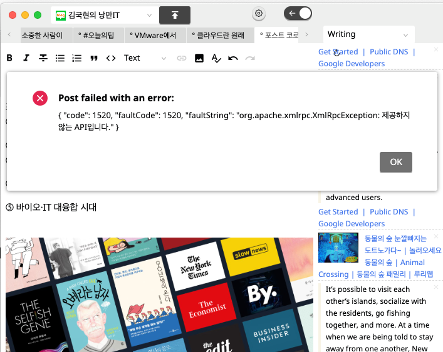
Task: Click the book covers collage image
Action: pos(159,294)
